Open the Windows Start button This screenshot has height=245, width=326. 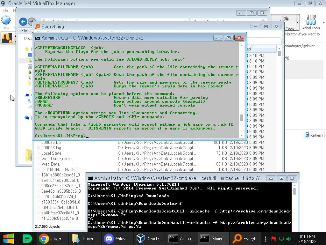click(x=9, y=239)
